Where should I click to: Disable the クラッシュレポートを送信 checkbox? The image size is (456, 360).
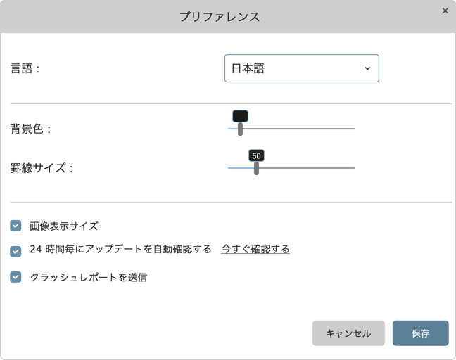click(x=15, y=277)
